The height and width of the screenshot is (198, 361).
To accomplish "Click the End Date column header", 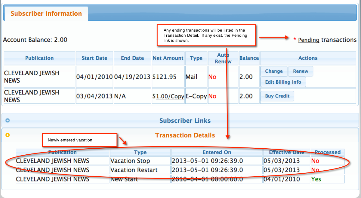I will tap(132, 58).
